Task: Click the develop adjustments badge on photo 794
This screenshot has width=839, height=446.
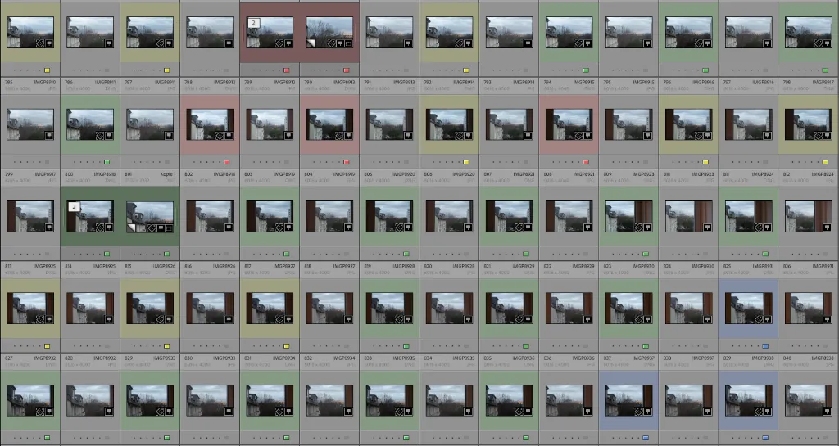Action: [579, 136]
